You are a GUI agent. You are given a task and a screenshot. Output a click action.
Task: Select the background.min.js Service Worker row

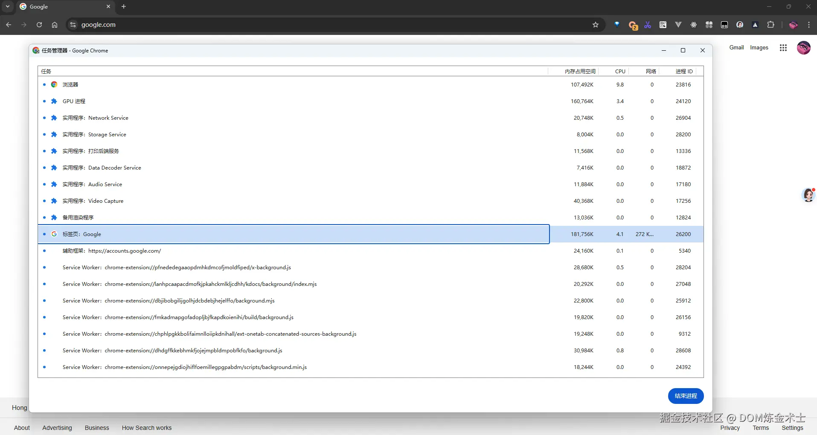370,367
